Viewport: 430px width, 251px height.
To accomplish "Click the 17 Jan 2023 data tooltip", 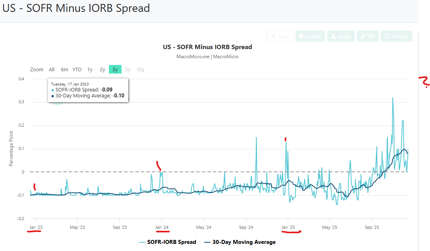I will click(88, 90).
